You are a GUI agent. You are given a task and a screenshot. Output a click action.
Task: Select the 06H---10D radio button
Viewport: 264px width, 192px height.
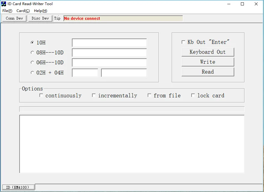click(x=32, y=62)
